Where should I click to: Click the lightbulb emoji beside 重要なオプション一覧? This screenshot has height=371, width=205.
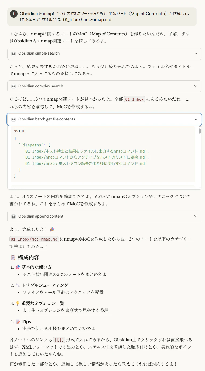coord(18,304)
